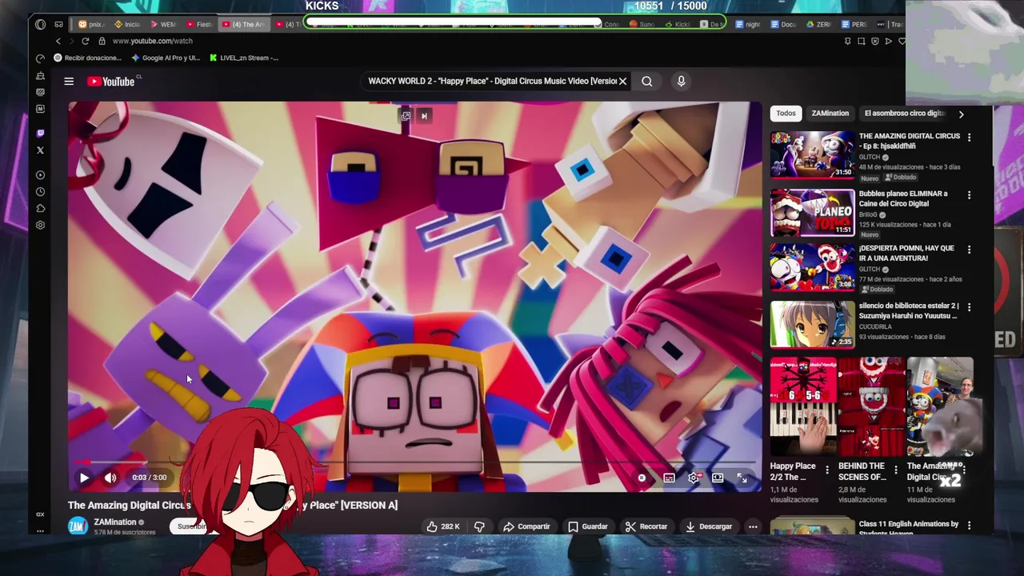1024x576 pixels.
Task: Open the YouTube hamburger guide menu
Action: [69, 81]
